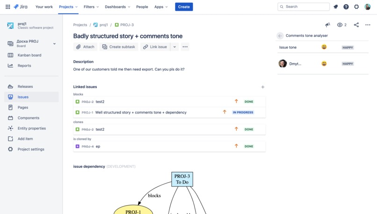
Task: Click the Attach button
Action: (85, 47)
